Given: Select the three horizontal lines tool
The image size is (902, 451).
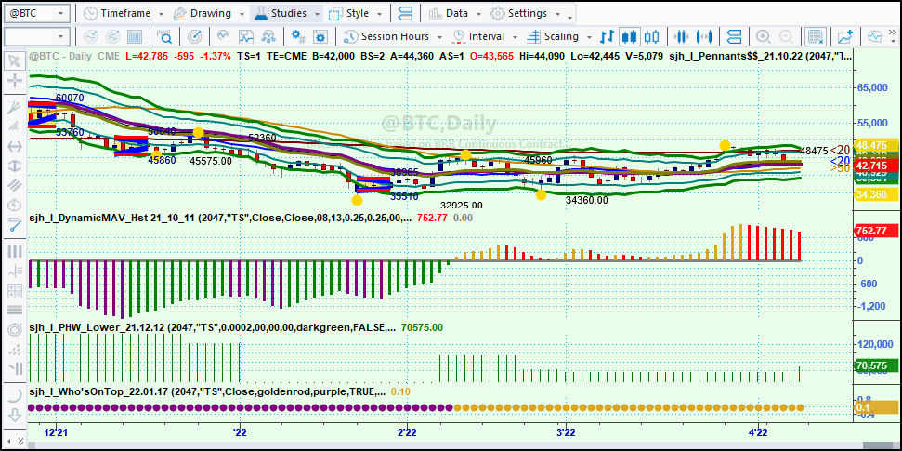Looking at the screenshot, I should [16, 310].
